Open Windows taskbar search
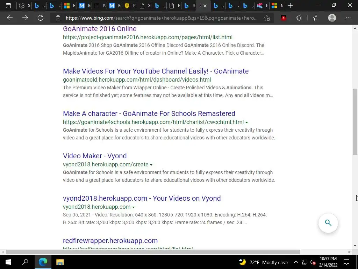 25,262
